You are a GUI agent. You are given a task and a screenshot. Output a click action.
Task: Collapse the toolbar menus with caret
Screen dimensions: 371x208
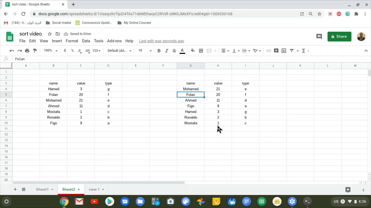[x=366, y=51]
